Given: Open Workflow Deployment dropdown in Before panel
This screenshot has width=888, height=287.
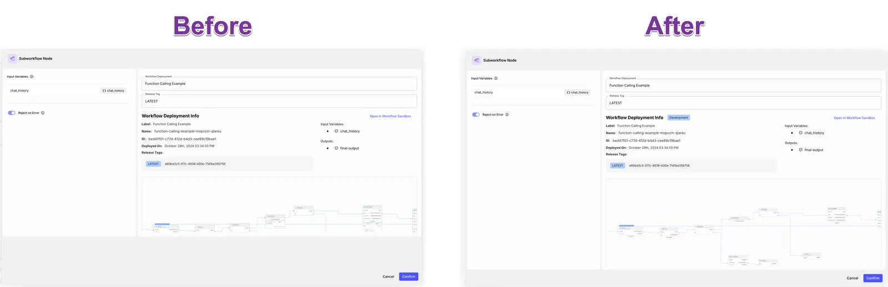Looking at the screenshot, I should point(279,83).
